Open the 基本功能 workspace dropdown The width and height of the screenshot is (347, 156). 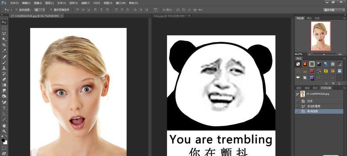coord(334,10)
